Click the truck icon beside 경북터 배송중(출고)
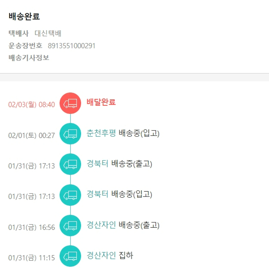Viewport: 269px width, 279px height. click(x=70, y=165)
